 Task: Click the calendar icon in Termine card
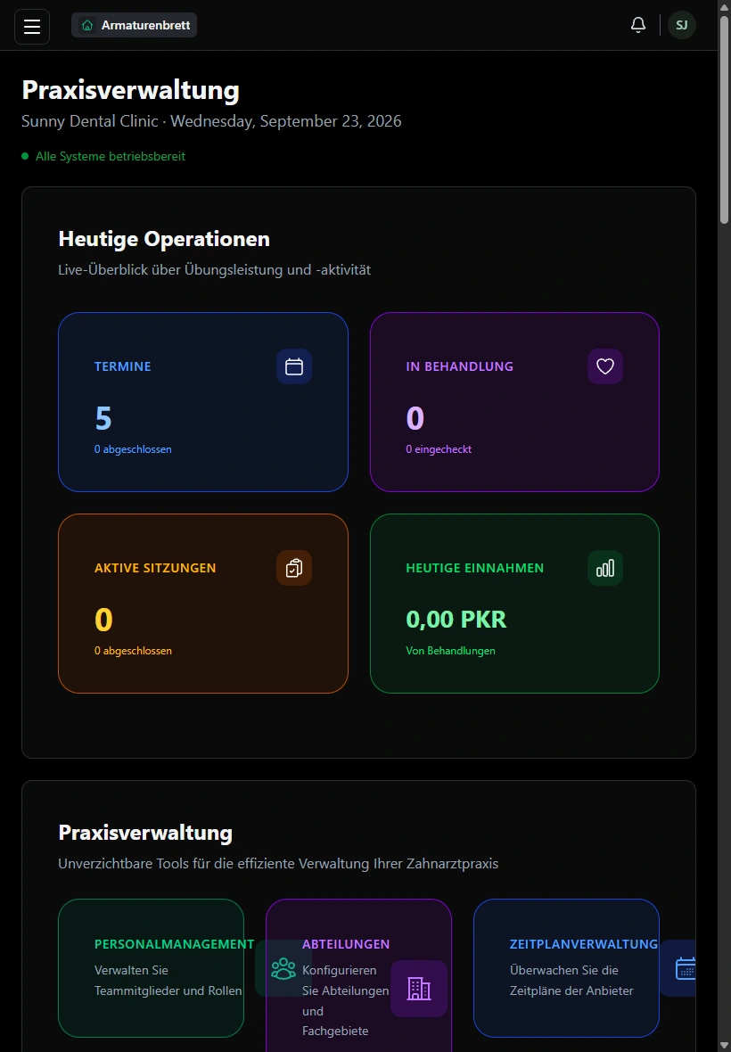click(x=294, y=366)
